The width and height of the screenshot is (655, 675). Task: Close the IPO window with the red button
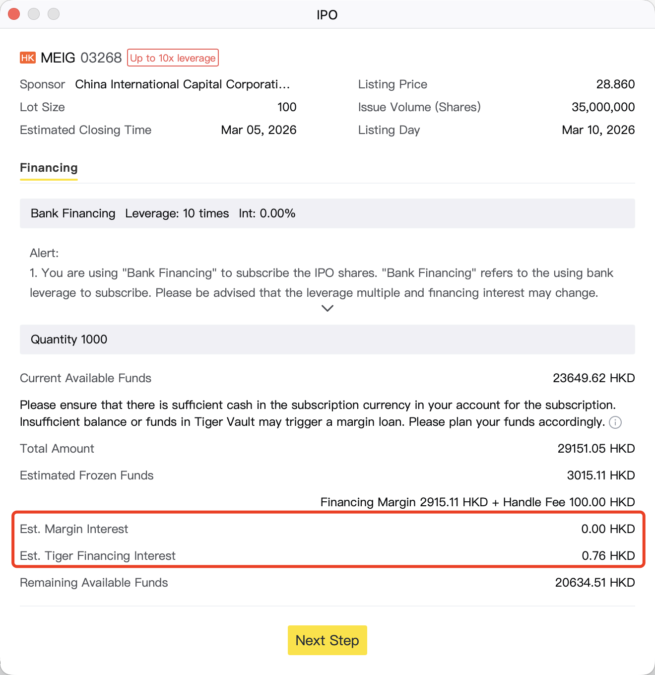click(14, 14)
